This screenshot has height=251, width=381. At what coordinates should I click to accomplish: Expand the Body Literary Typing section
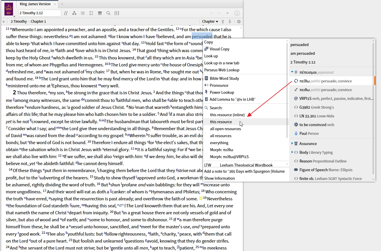292,152
